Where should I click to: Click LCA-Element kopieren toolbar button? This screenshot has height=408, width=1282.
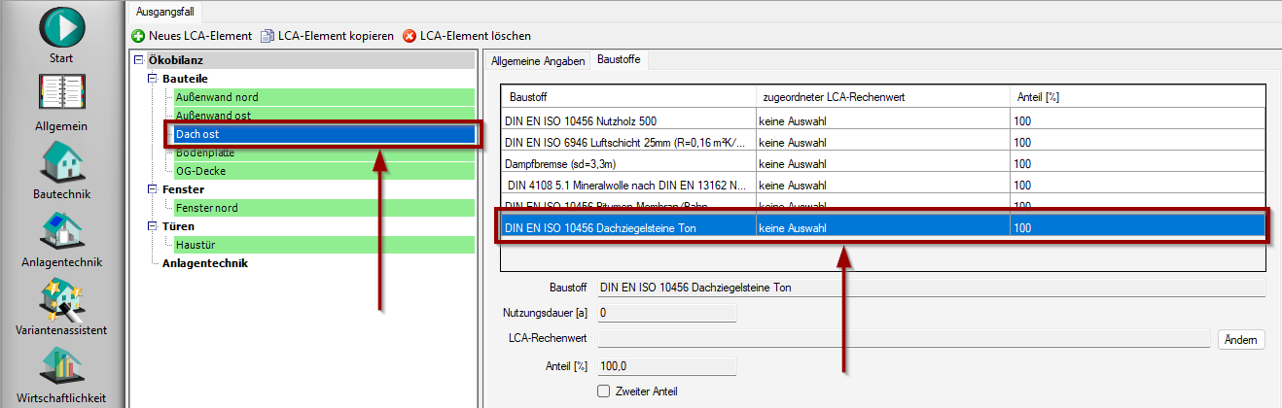coord(327,36)
